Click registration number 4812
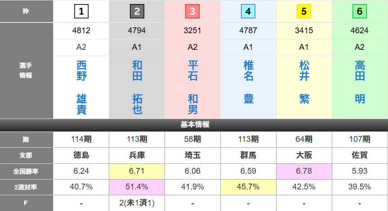 coord(81,31)
